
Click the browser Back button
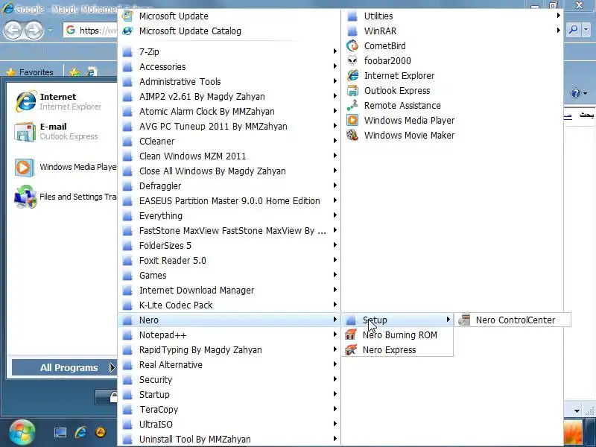[x=13, y=30]
